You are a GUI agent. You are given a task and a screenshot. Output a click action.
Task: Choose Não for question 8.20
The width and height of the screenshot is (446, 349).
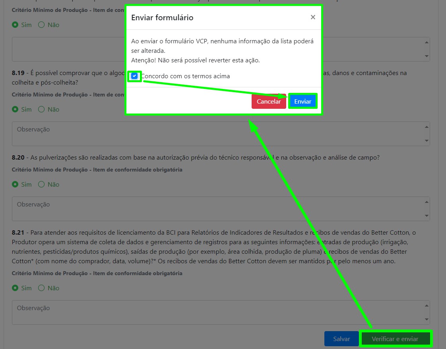pos(41,184)
